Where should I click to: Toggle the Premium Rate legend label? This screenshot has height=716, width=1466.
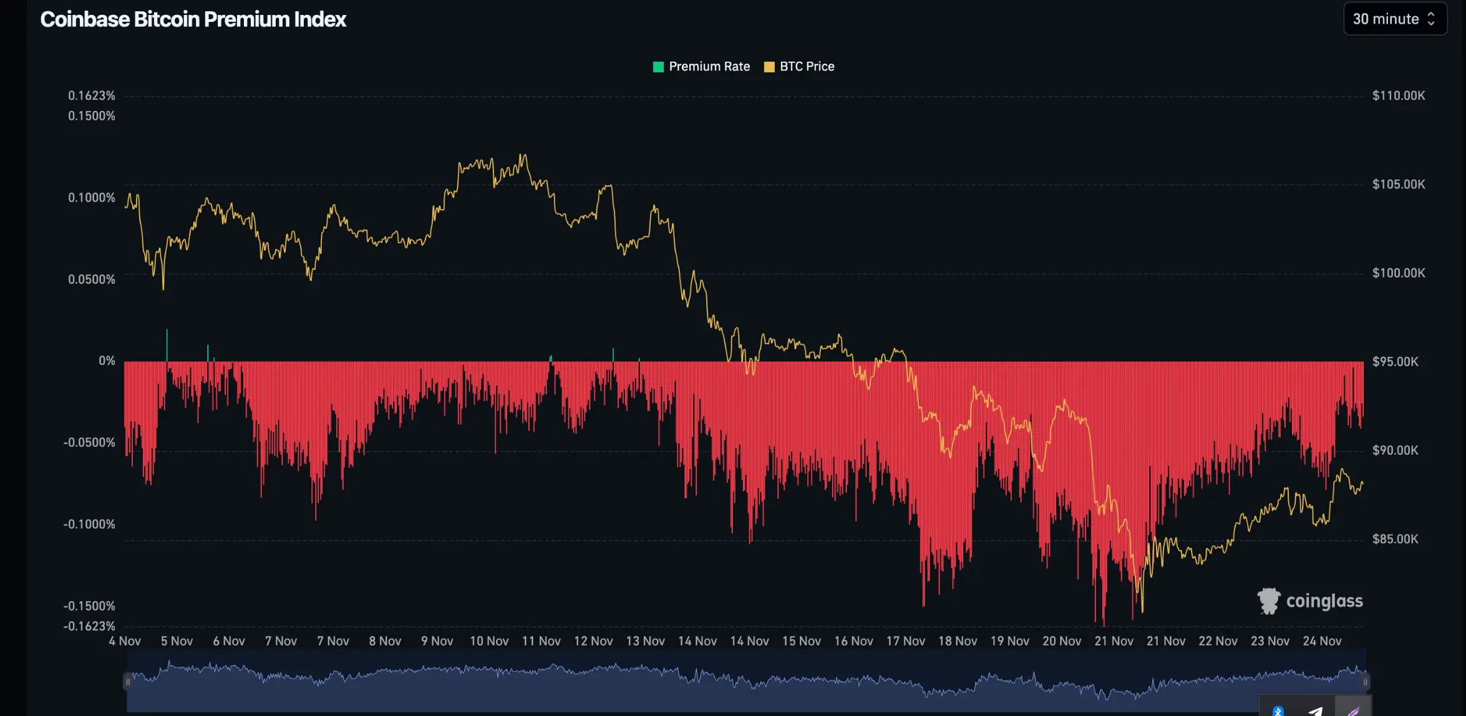[x=709, y=67]
